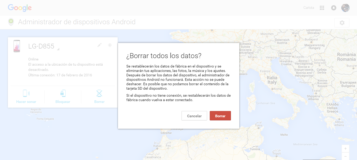Select the Bloquear label
This screenshot has height=160, width=357.
63,102
